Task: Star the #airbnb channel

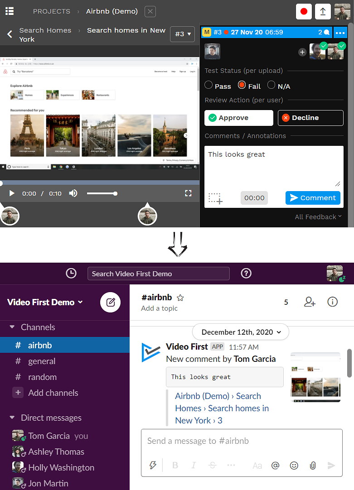Action: pos(180,298)
